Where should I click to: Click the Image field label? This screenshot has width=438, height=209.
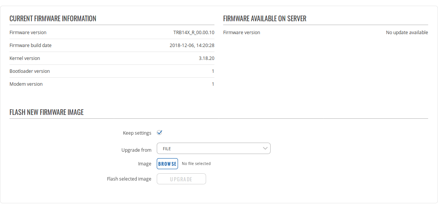tap(145, 164)
